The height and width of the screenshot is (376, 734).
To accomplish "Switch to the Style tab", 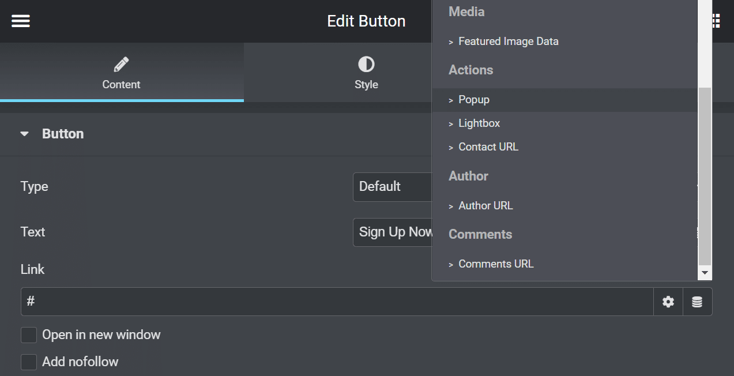I will (x=366, y=73).
